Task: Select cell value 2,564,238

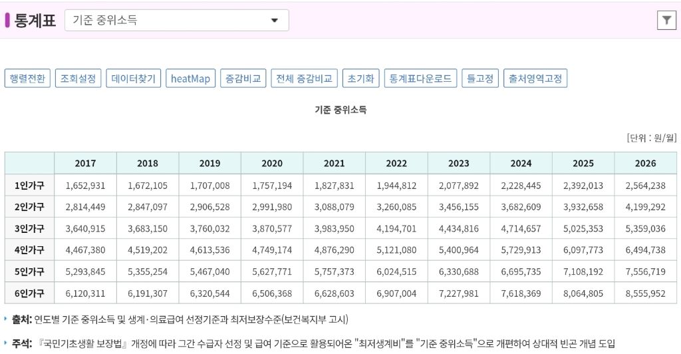Action: (x=645, y=186)
